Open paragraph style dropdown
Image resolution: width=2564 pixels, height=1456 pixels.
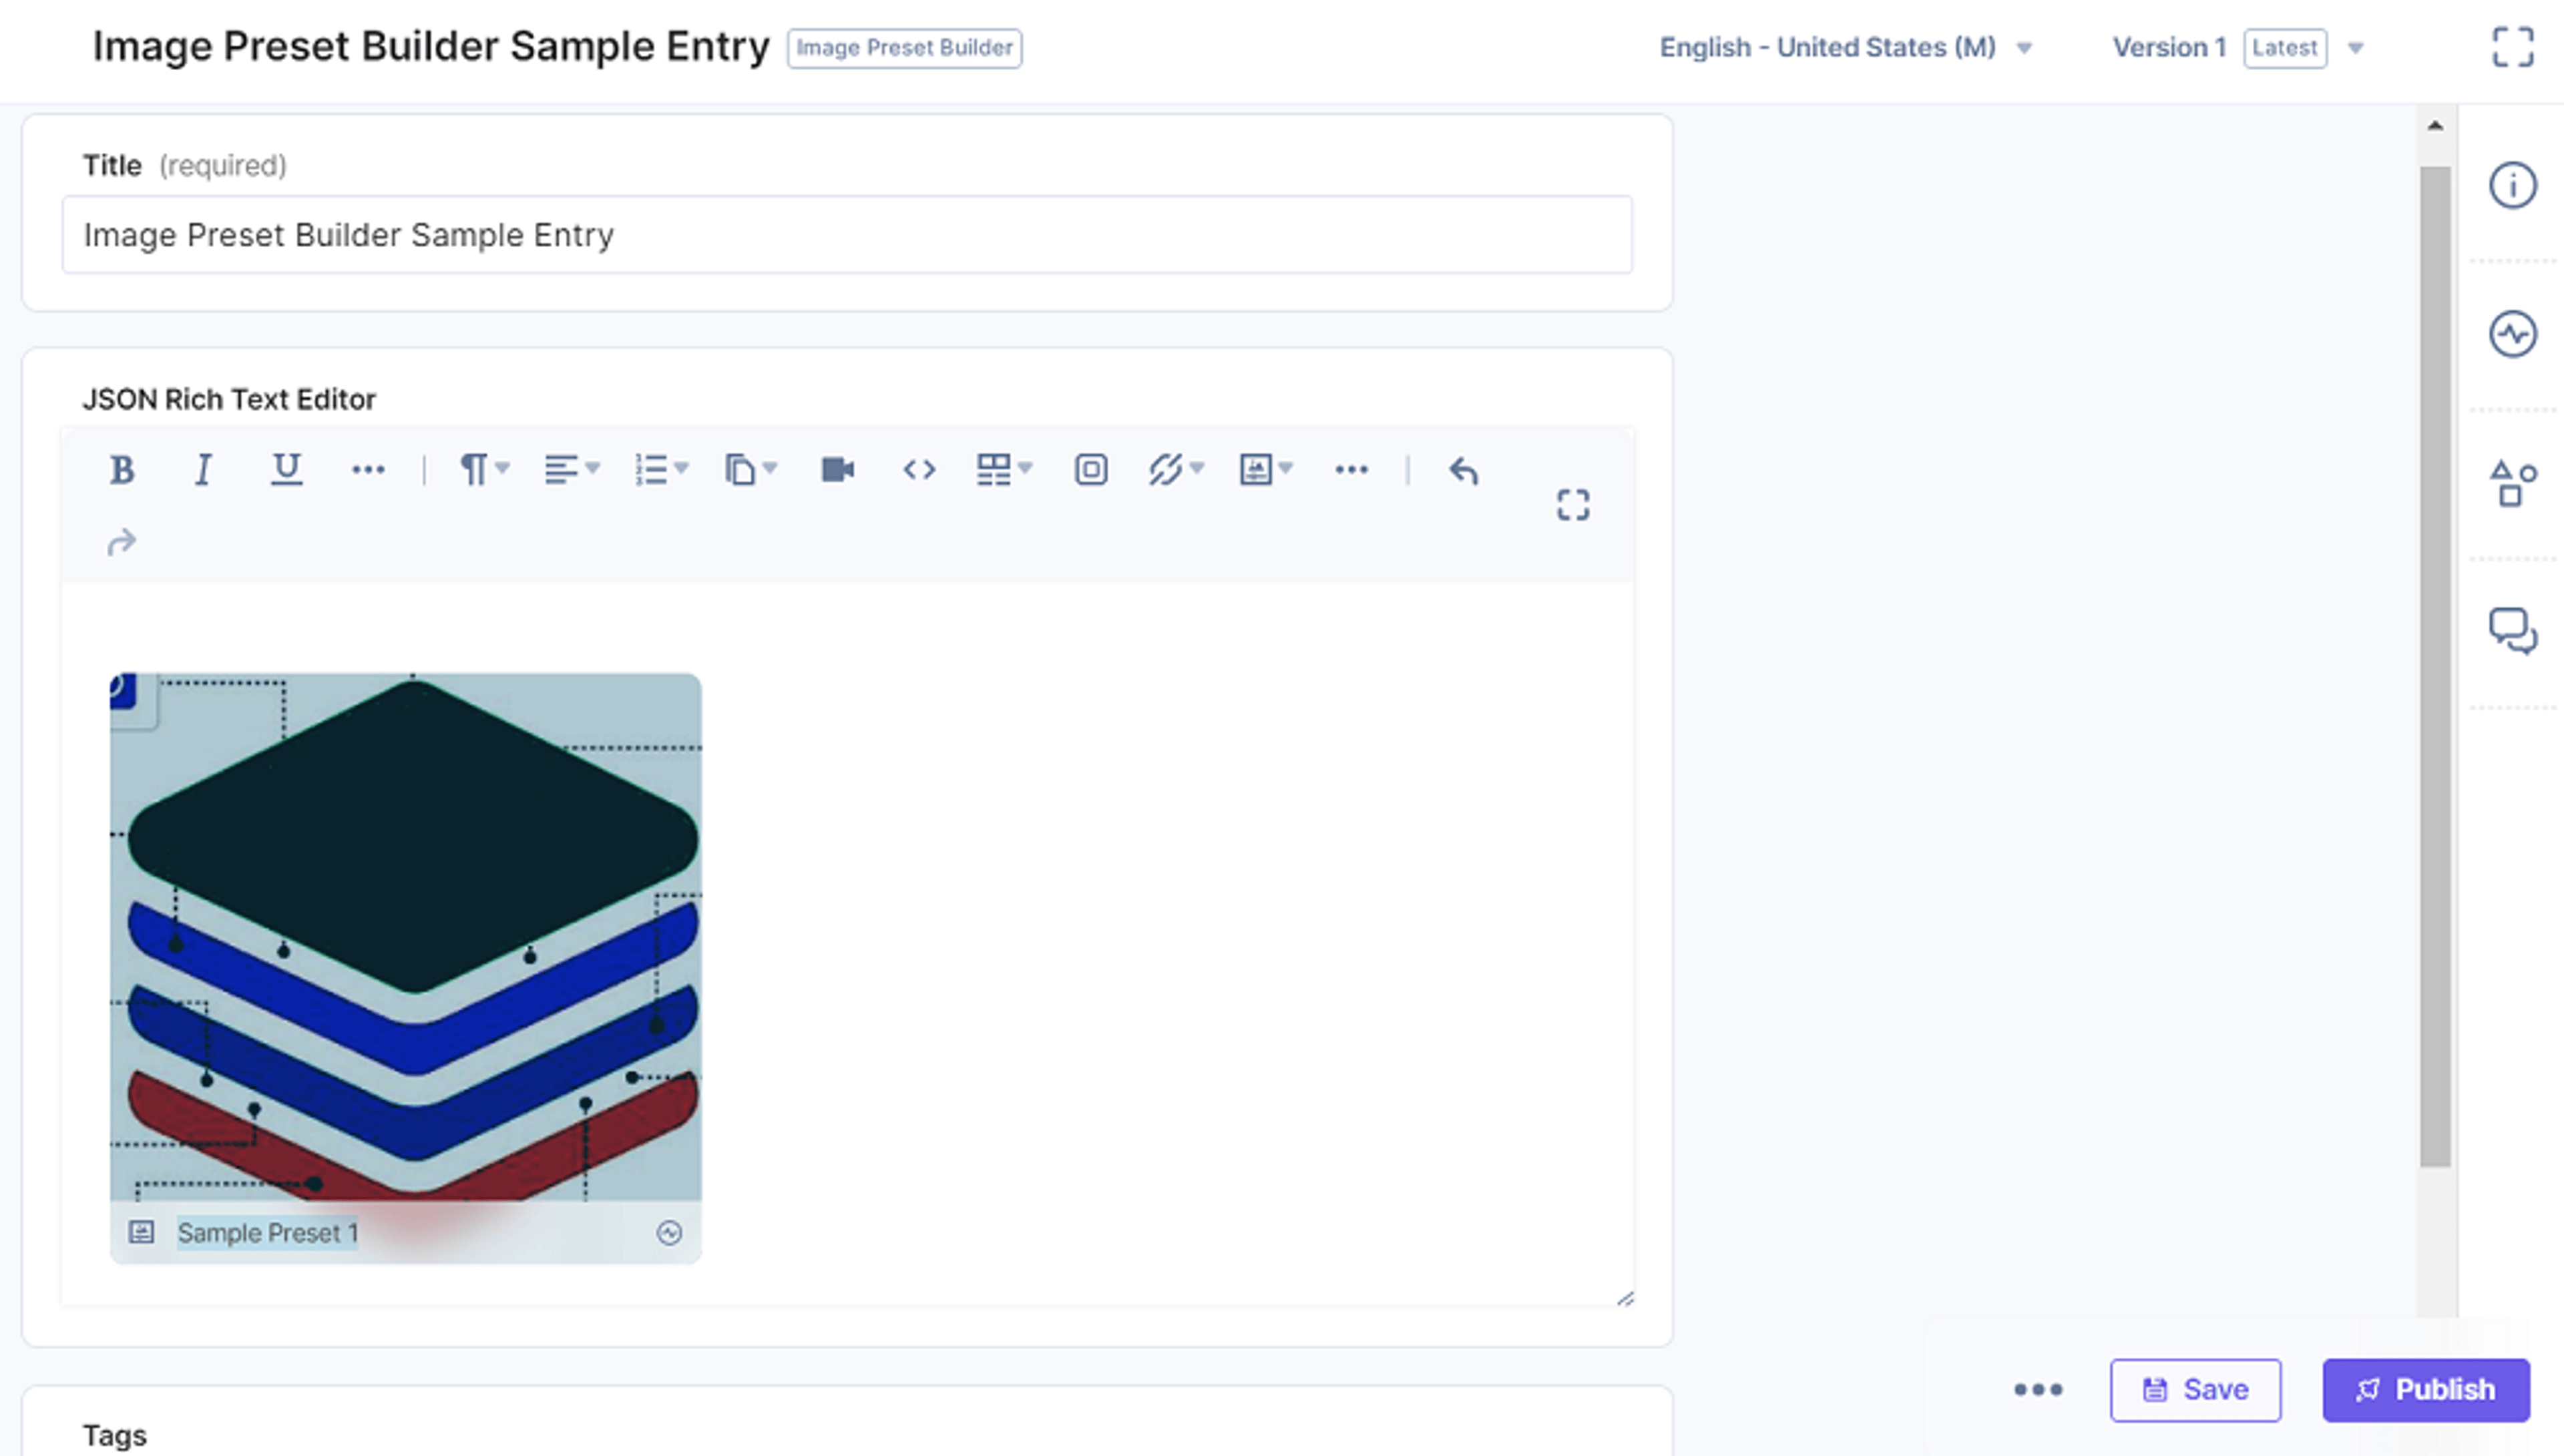pos(484,469)
